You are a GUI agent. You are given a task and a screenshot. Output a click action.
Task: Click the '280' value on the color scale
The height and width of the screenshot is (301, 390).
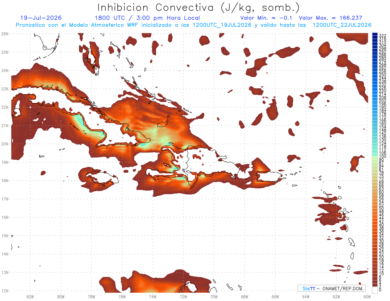tap(383, 58)
